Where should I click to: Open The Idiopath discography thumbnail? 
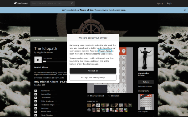click(x=146, y=102)
